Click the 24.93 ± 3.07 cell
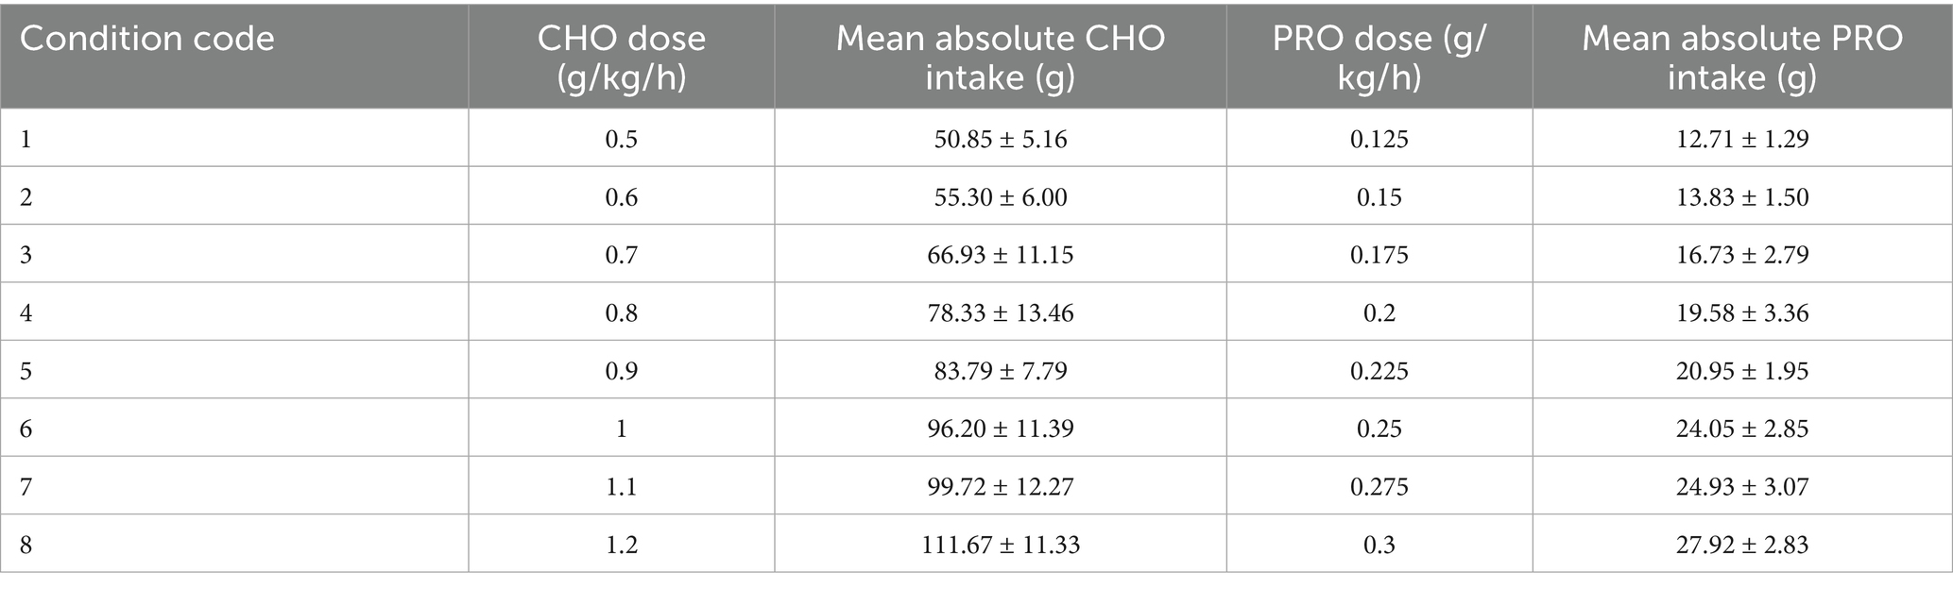This screenshot has width=1953, height=589. pyautogui.click(x=1741, y=487)
